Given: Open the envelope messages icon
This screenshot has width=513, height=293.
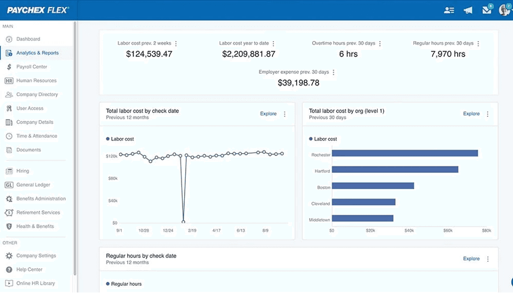Looking at the screenshot, I should (486, 10).
